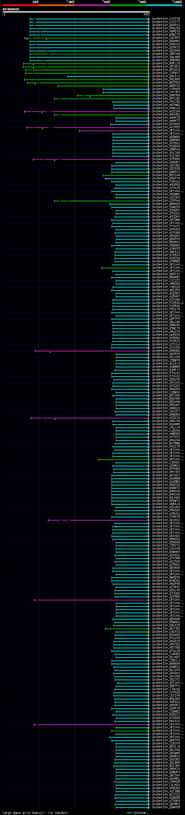This screenshot has height=815, width=185.
Task: Open hit UniRef100_B9GL54
Action: tap(166, 28)
